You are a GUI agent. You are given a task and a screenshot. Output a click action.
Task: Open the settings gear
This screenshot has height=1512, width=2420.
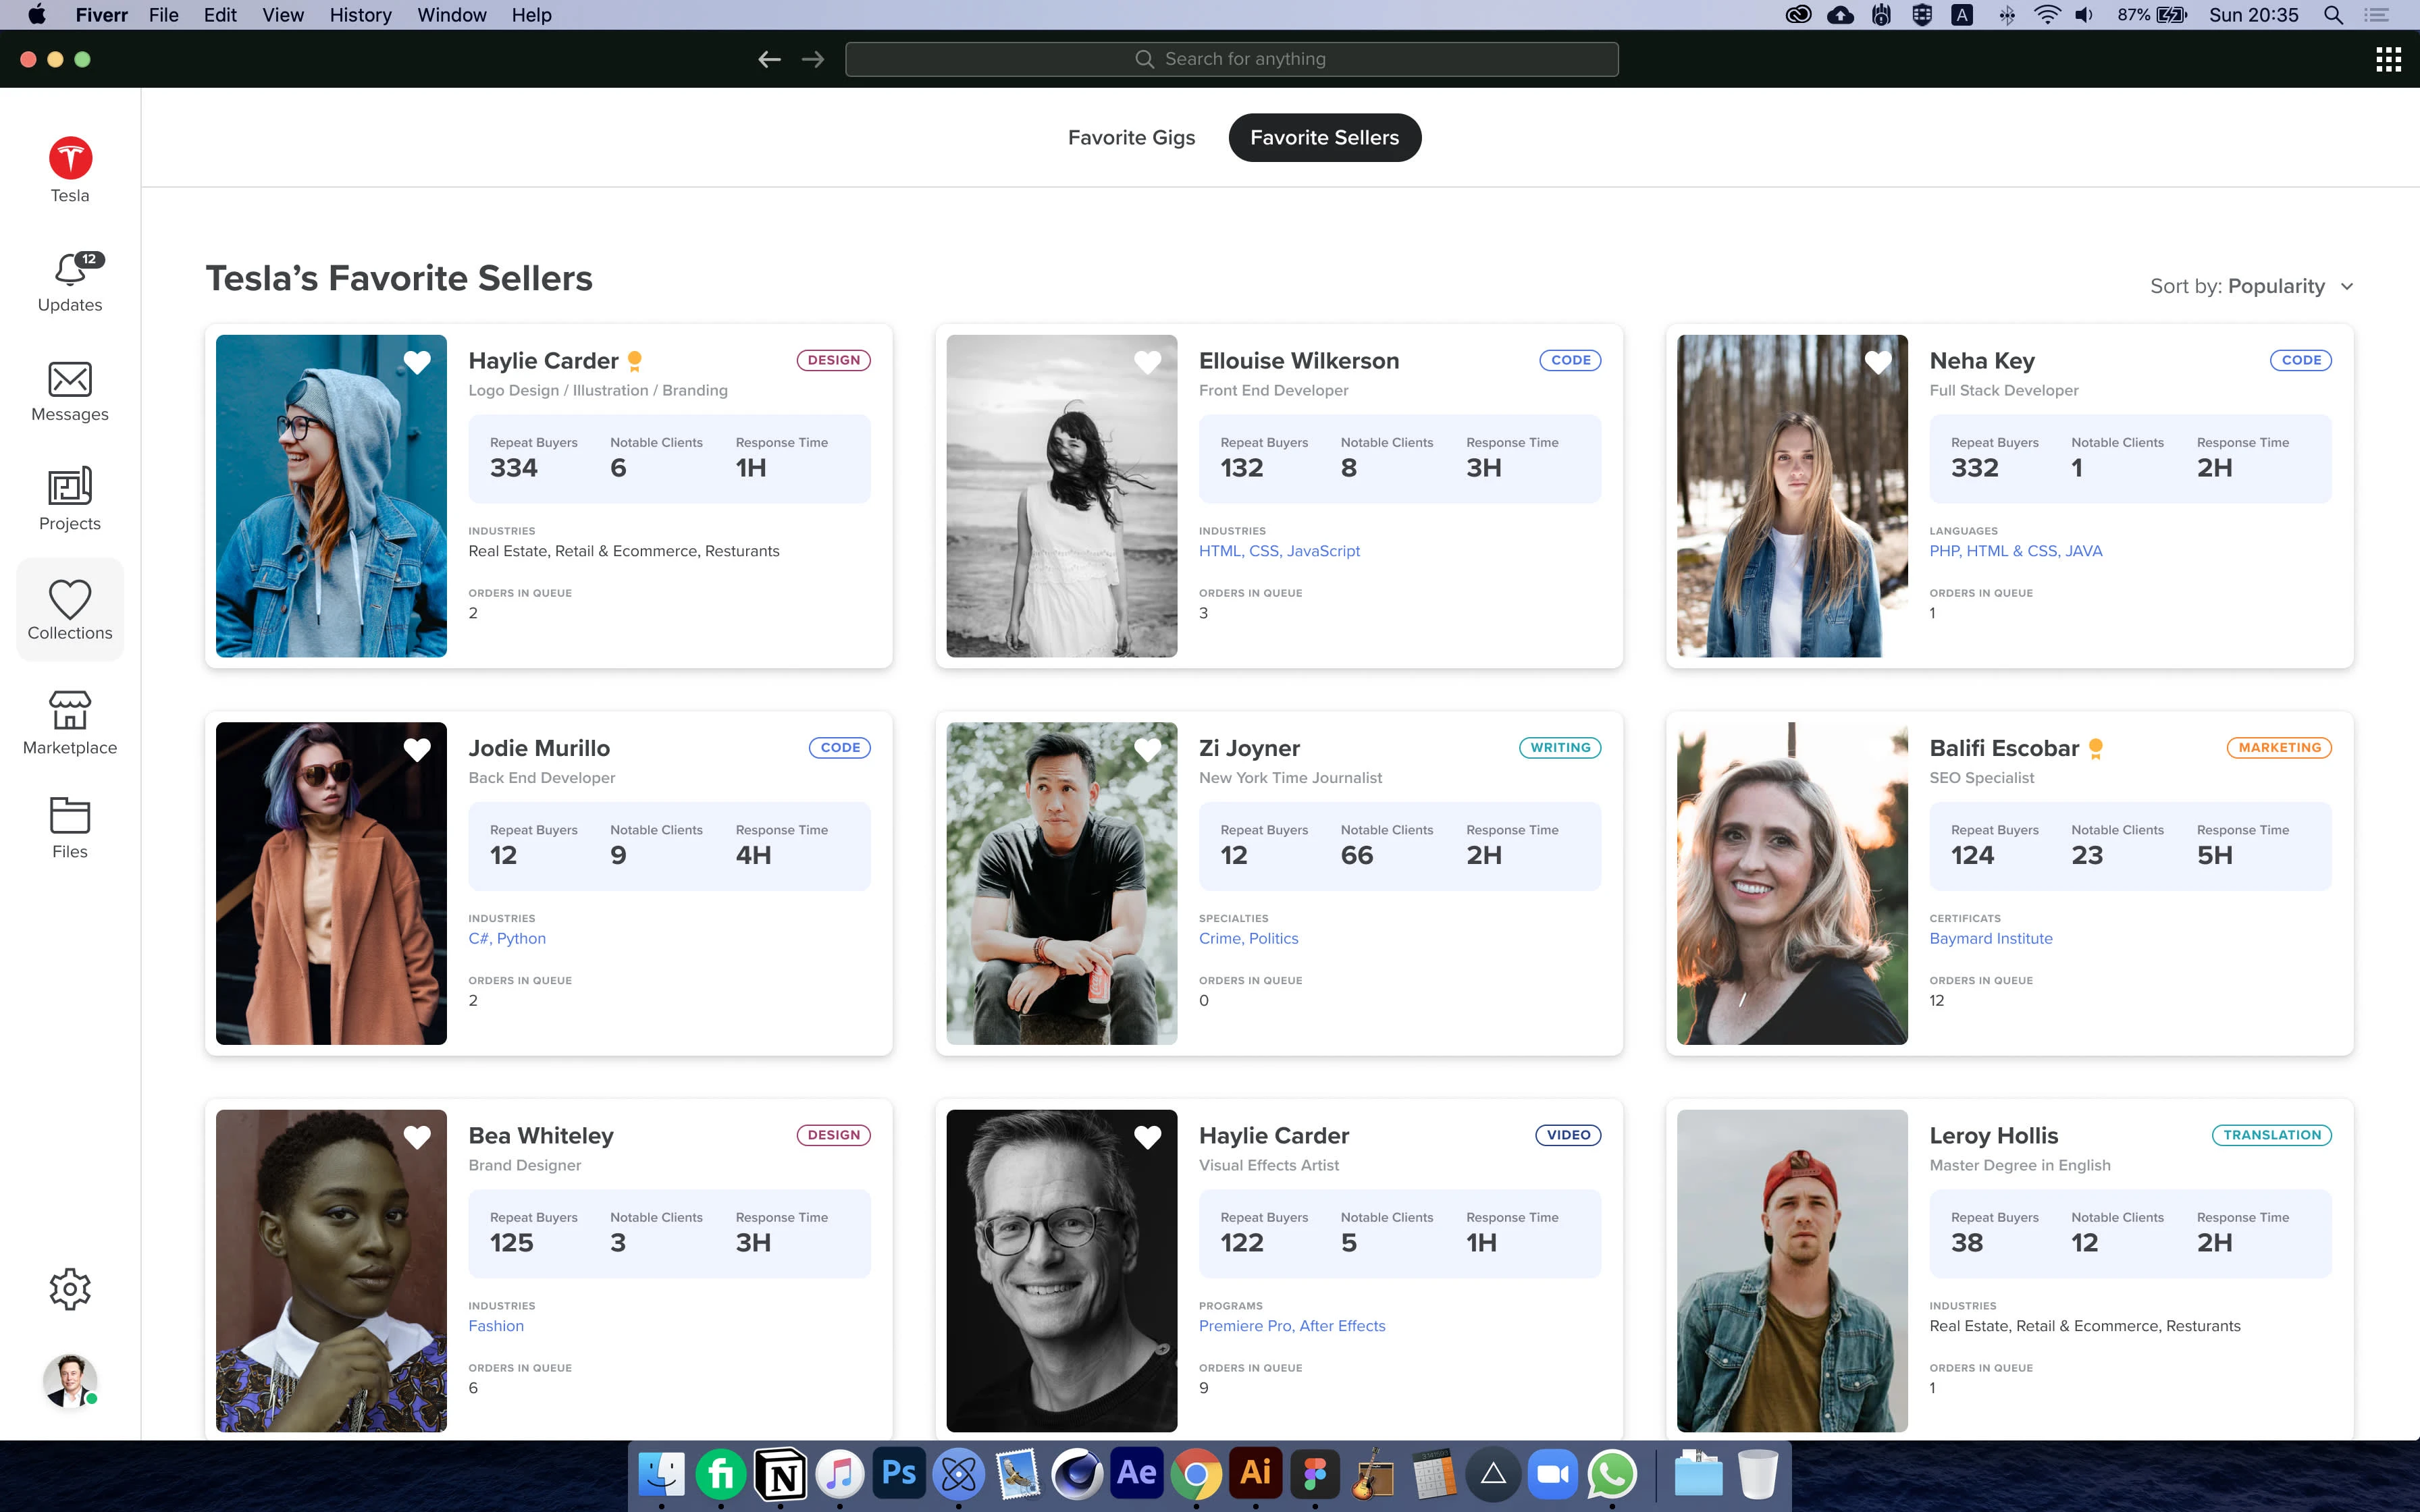click(x=69, y=1288)
